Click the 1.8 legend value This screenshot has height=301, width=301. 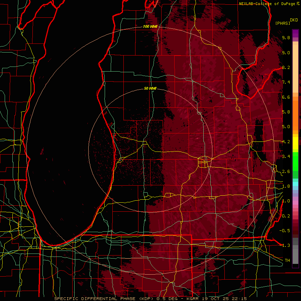(x=286, y=186)
